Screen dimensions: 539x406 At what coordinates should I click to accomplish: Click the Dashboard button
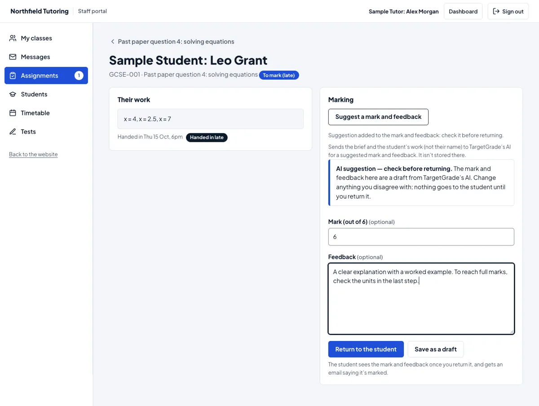463,11
